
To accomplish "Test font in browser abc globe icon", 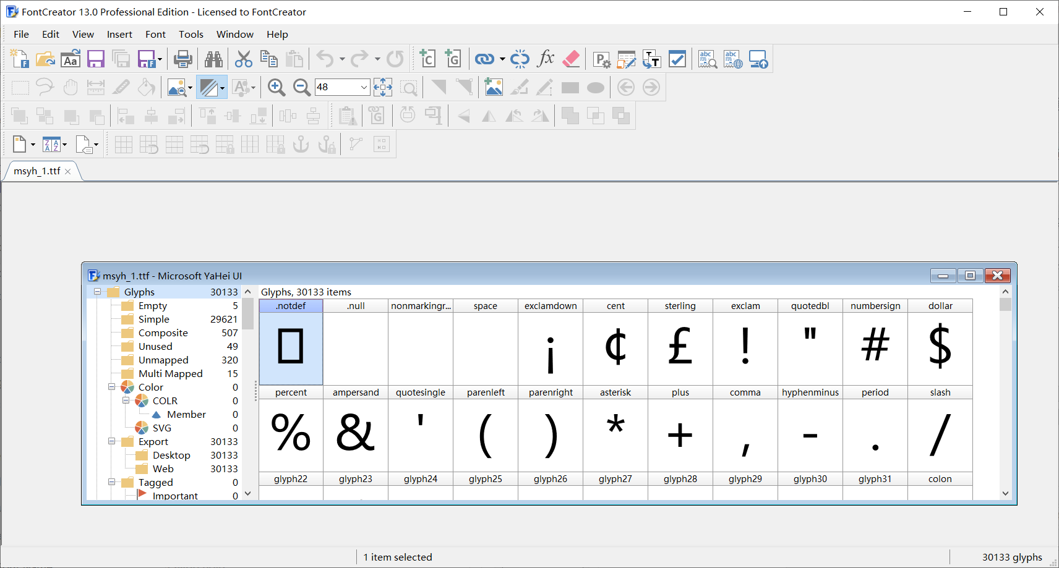I will click(733, 59).
